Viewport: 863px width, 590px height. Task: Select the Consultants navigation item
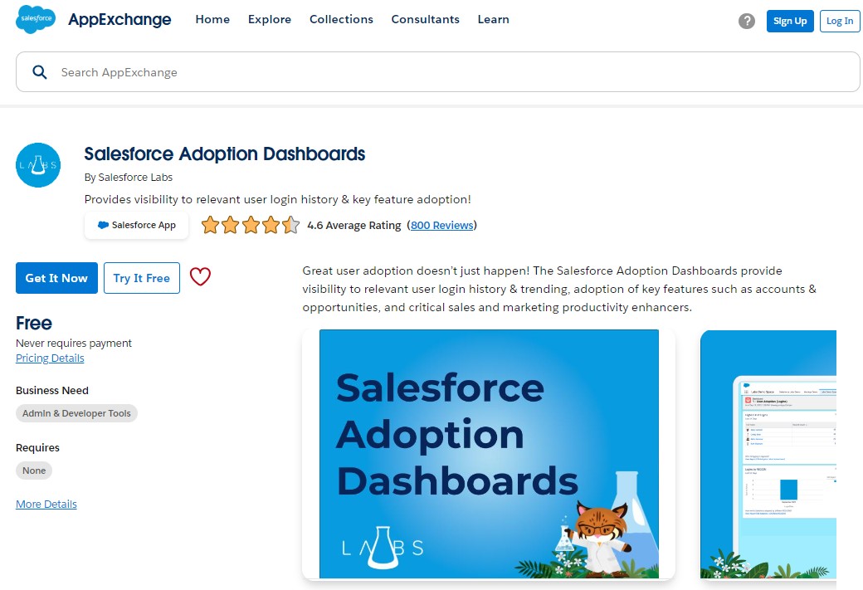tap(425, 19)
